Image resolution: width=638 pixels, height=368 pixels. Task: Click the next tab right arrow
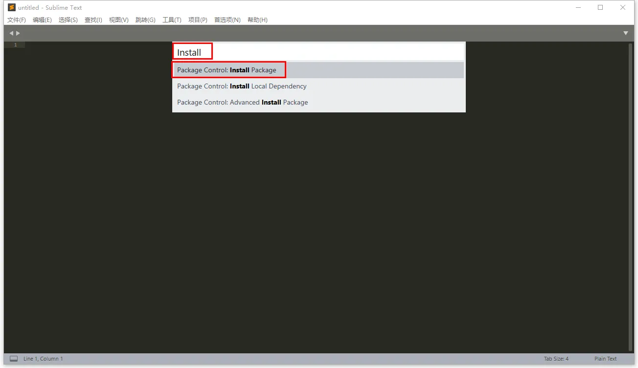tap(18, 33)
